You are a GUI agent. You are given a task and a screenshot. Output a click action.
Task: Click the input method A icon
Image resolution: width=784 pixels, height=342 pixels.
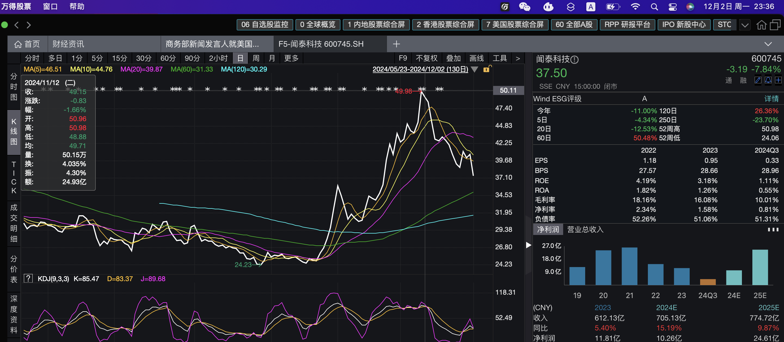point(591,7)
